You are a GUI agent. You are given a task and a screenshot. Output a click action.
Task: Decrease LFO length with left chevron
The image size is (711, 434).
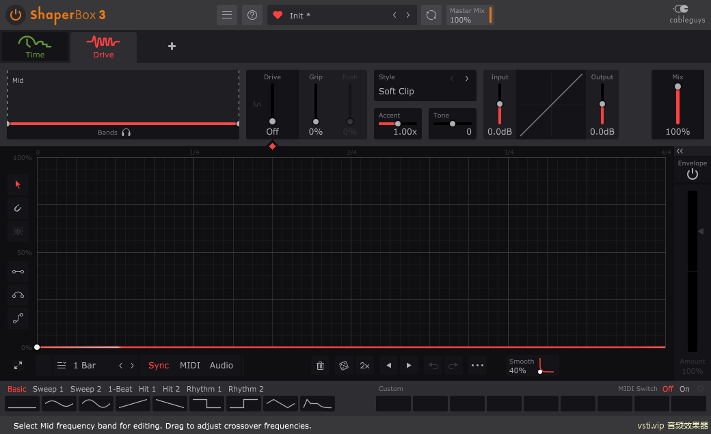[x=120, y=366]
